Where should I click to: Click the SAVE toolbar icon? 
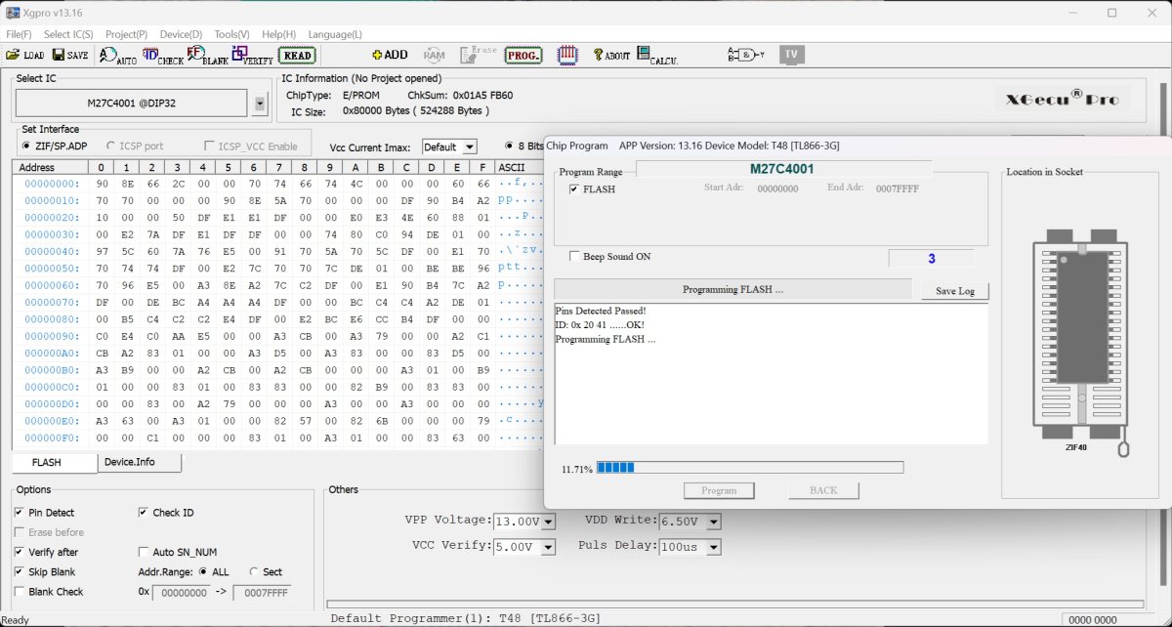click(70, 56)
